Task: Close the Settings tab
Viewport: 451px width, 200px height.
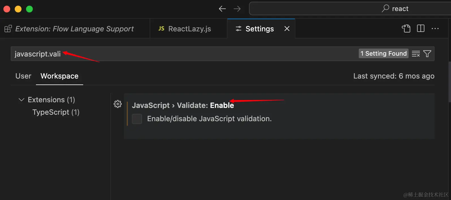Action: tap(287, 29)
